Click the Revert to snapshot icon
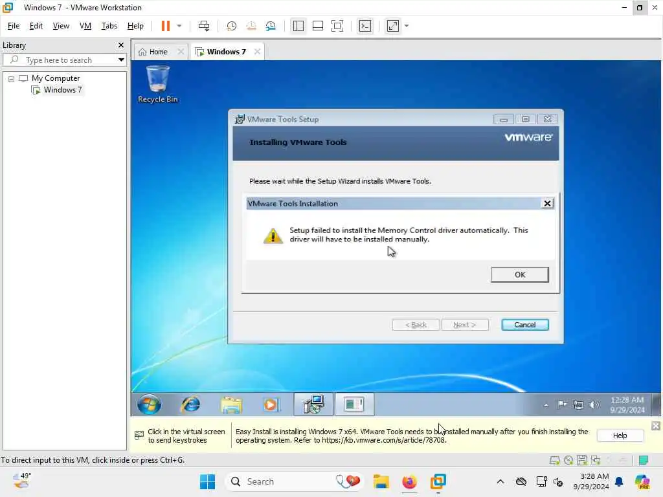Image resolution: width=663 pixels, height=497 pixels. 251,26
